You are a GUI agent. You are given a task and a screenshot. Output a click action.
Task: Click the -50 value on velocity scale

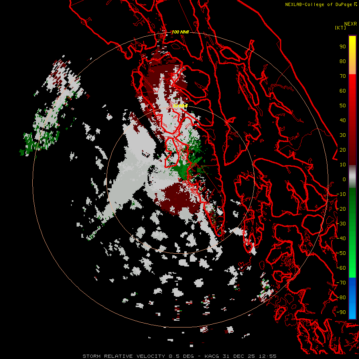click(341, 253)
